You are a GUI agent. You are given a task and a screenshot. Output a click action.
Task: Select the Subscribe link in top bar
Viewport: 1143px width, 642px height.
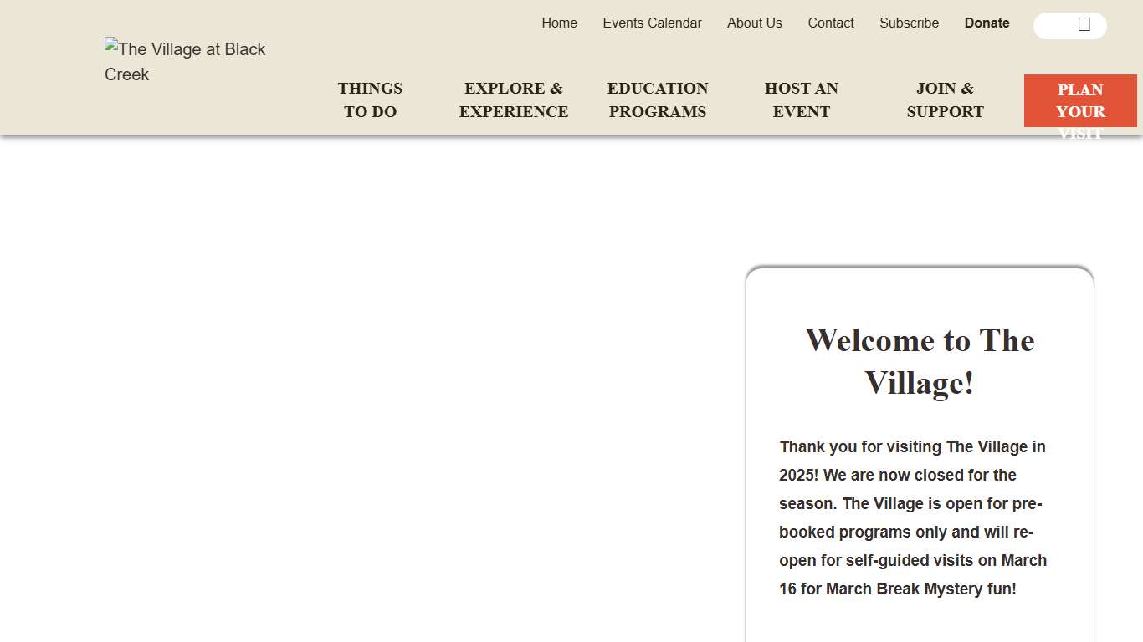point(909,23)
